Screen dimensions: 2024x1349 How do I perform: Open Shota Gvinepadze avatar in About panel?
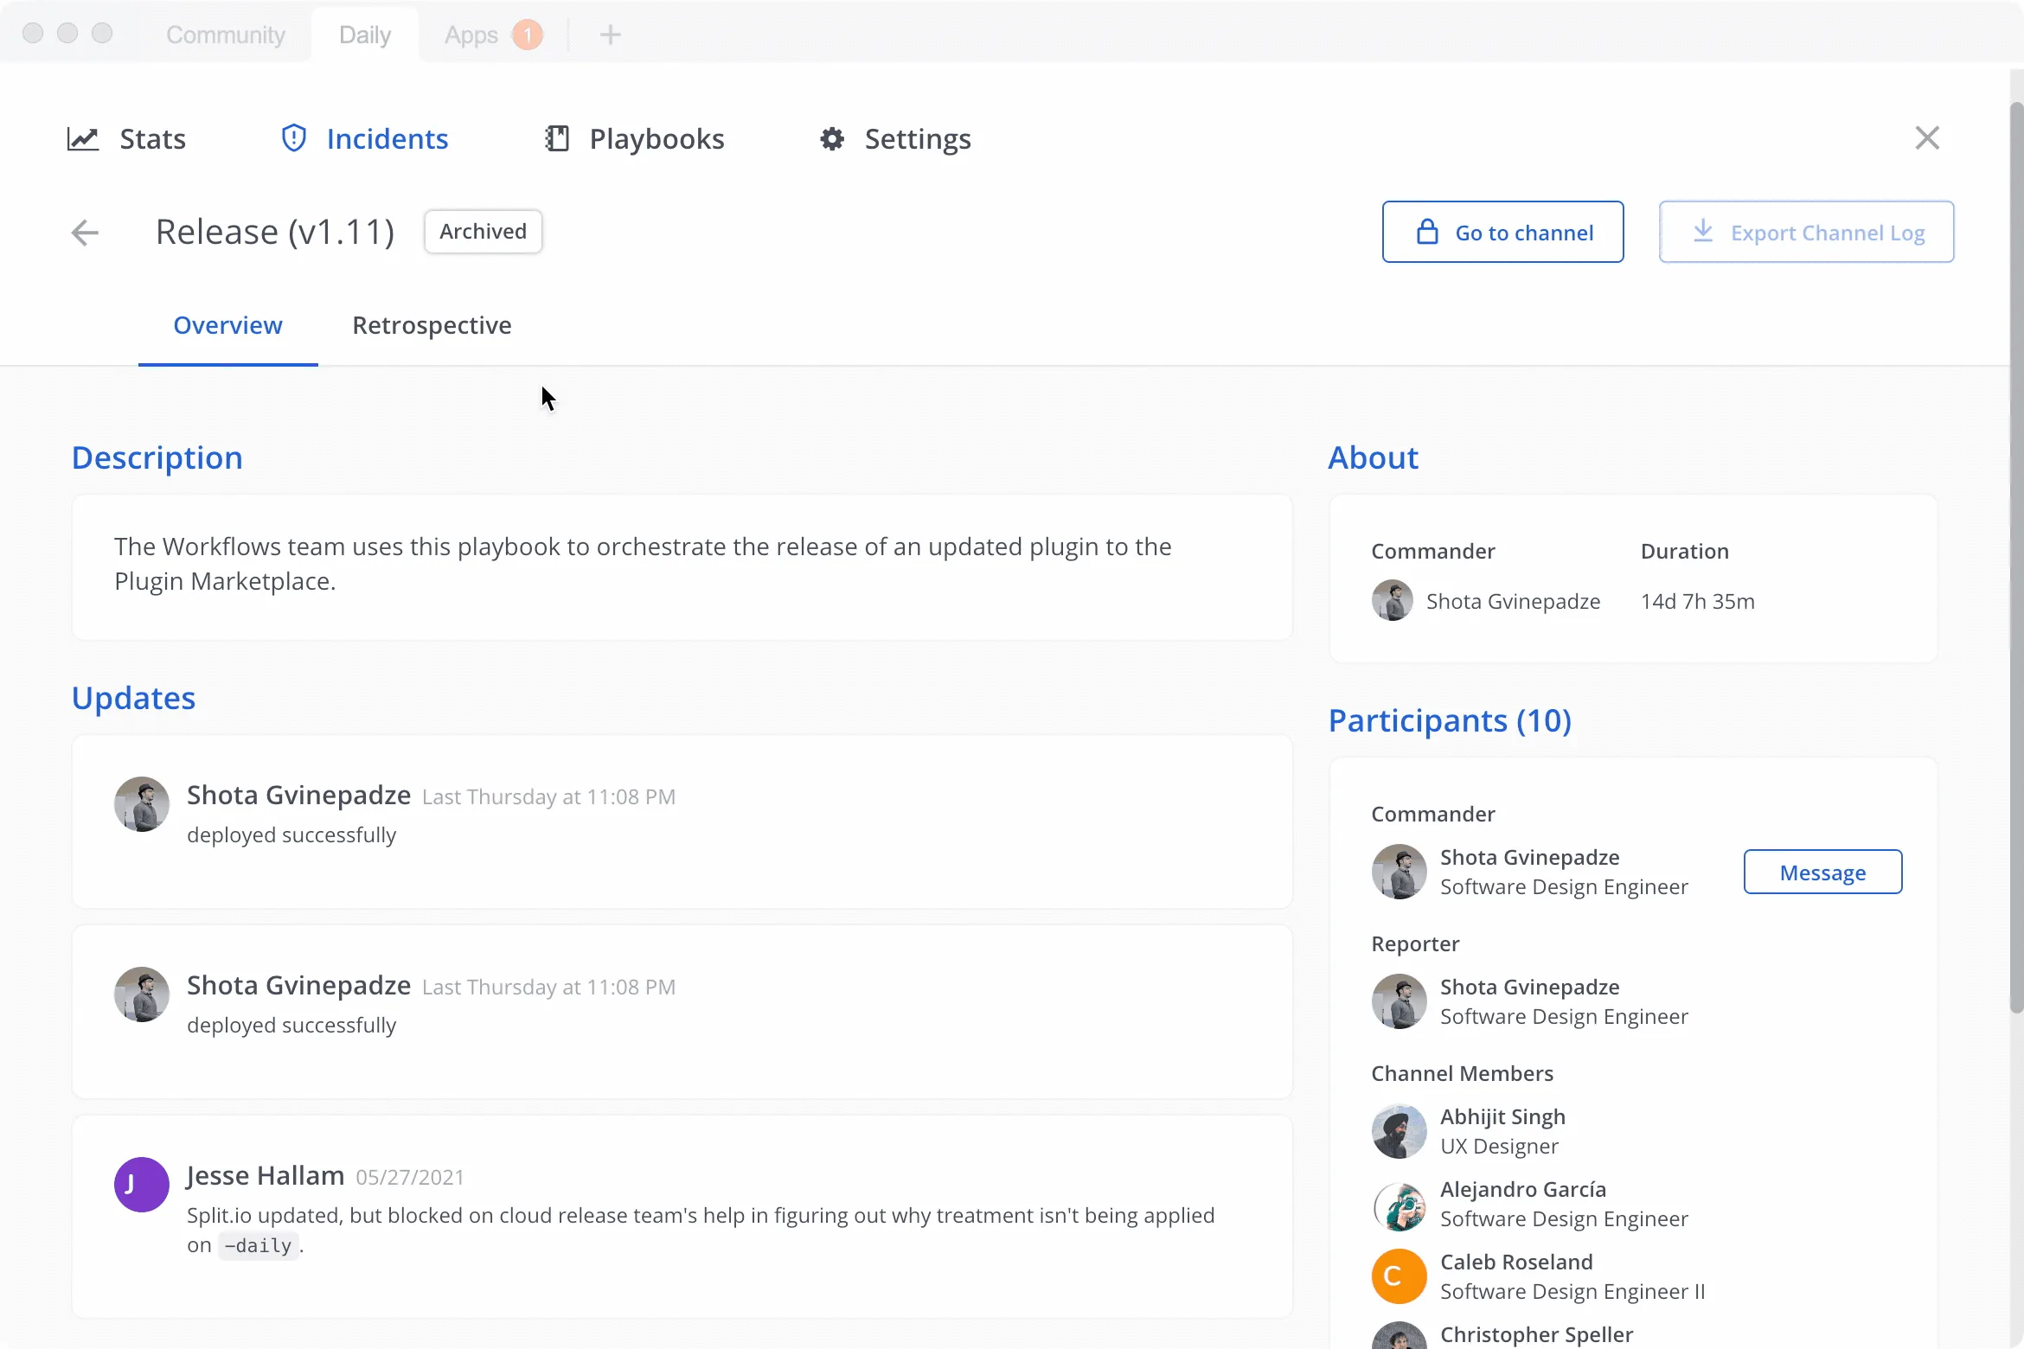(1393, 600)
